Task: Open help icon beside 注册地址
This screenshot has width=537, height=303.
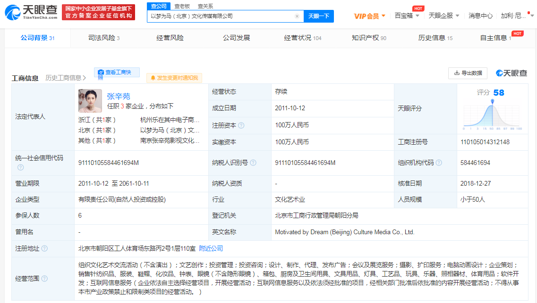Action: coord(44,248)
